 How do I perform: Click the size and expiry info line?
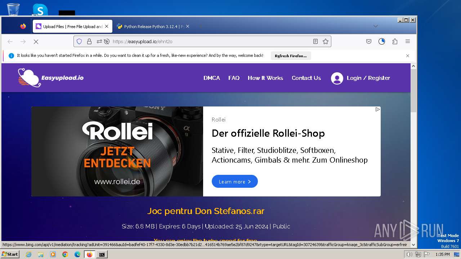206,226
